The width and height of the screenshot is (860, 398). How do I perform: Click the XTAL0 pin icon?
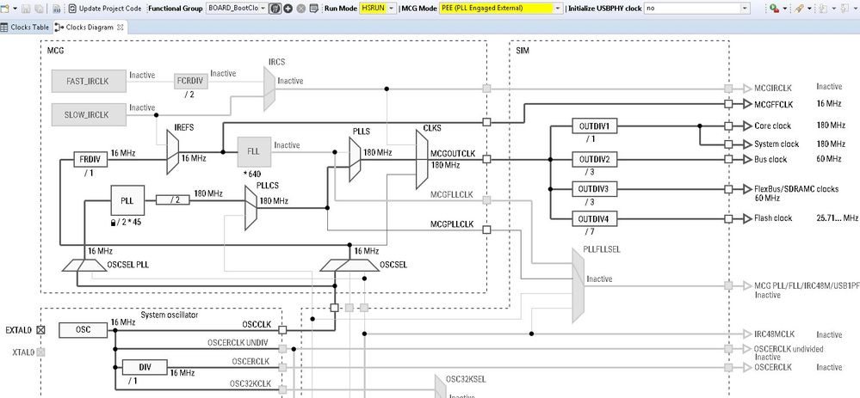click(x=40, y=352)
